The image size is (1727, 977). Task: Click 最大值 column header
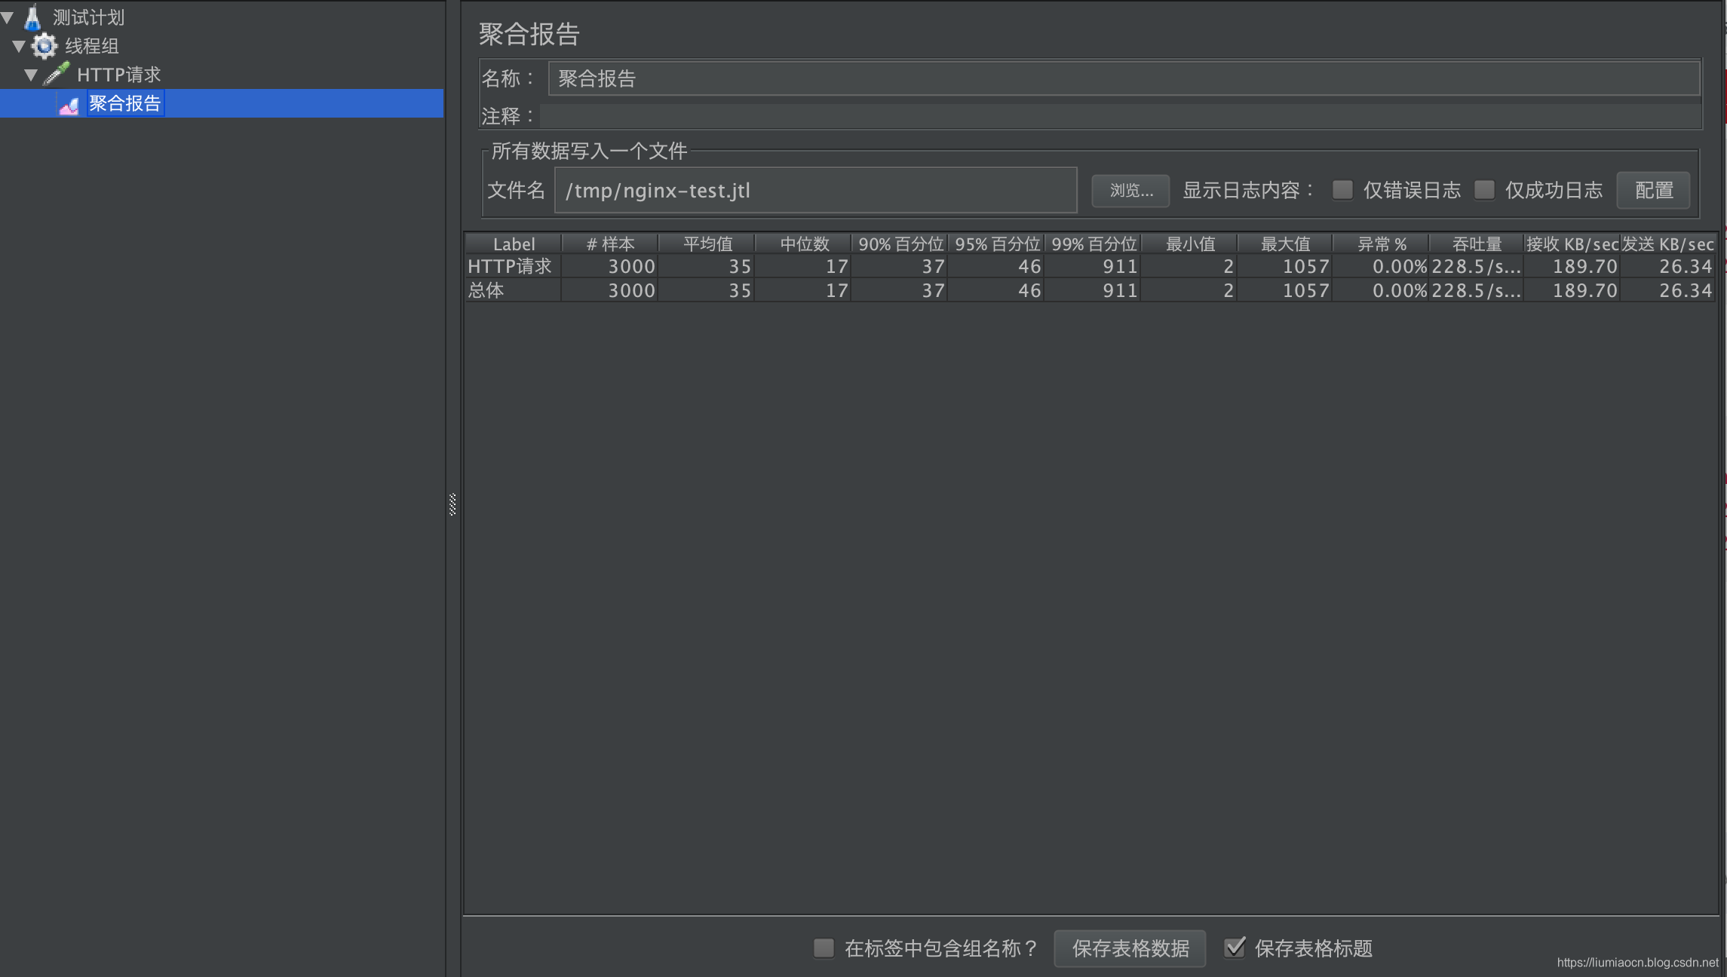pos(1285,243)
